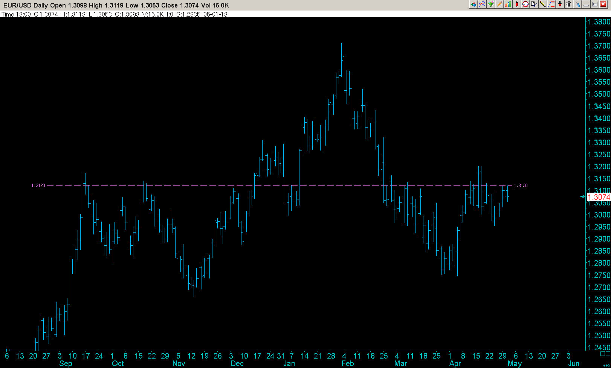Click the Jun month label on time axis
Screen dimensions: 611x368
point(573,363)
